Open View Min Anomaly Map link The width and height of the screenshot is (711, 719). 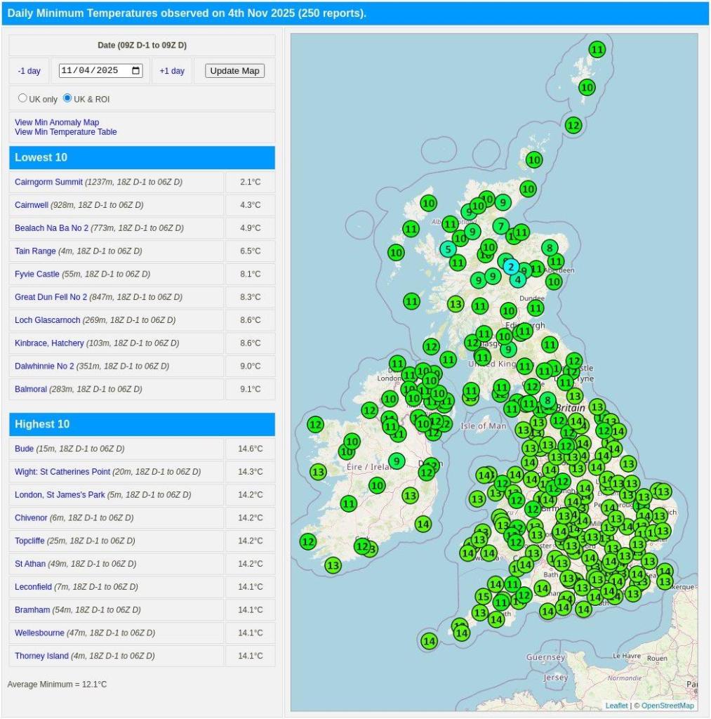tap(57, 122)
